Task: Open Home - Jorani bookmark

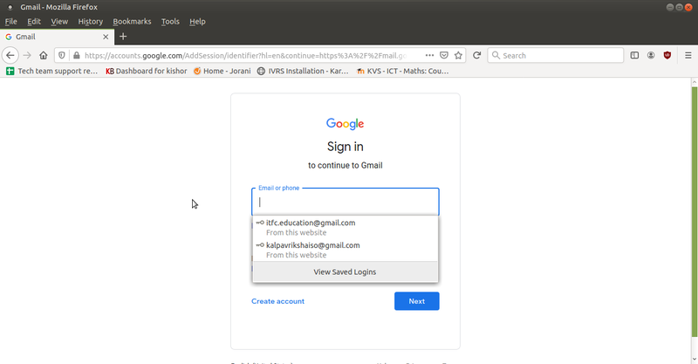Action: click(222, 72)
